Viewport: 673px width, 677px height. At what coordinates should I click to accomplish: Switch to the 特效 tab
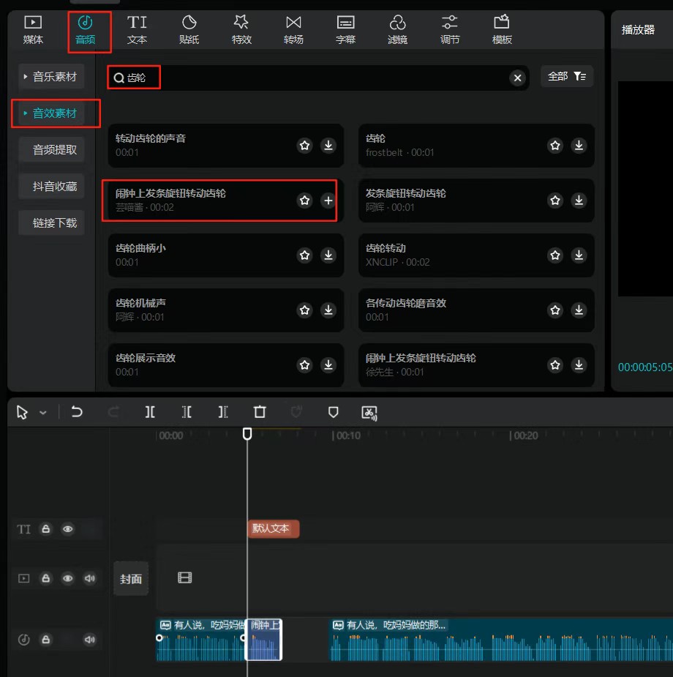point(241,29)
